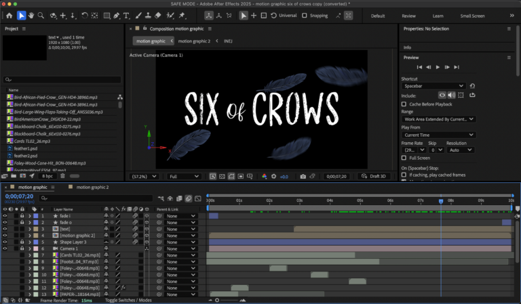Open viewer magnification 57.2% dropdown
521x304 pixels.
pos(144,176)
